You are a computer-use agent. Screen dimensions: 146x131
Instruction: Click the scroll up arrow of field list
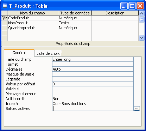141,14
